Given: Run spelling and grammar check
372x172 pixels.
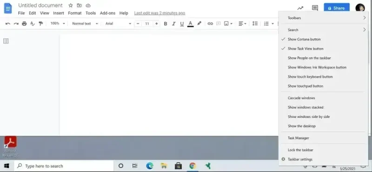Looking at the screenshot, I should (33, 24).
